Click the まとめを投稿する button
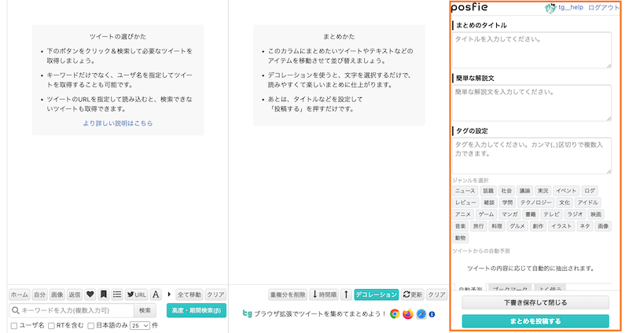This screenshot has height=333, width=629. (535, 320)
